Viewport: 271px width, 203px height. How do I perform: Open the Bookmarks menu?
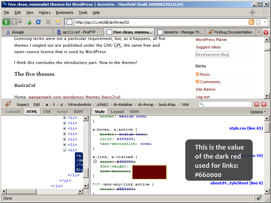click(64, 13)
